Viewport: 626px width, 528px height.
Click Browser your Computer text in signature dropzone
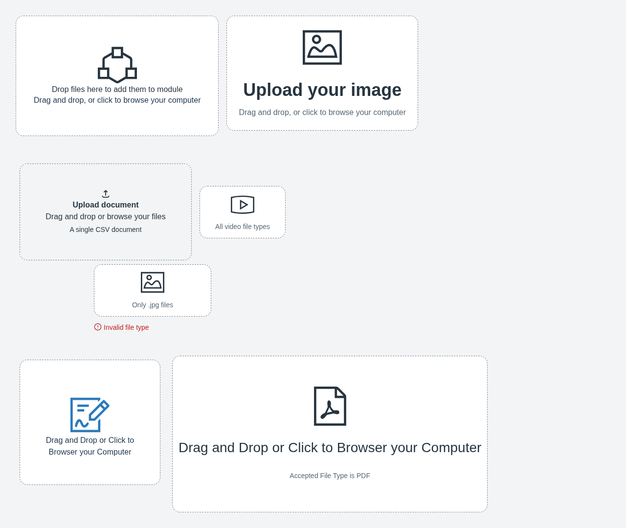(x=90, y=452)
